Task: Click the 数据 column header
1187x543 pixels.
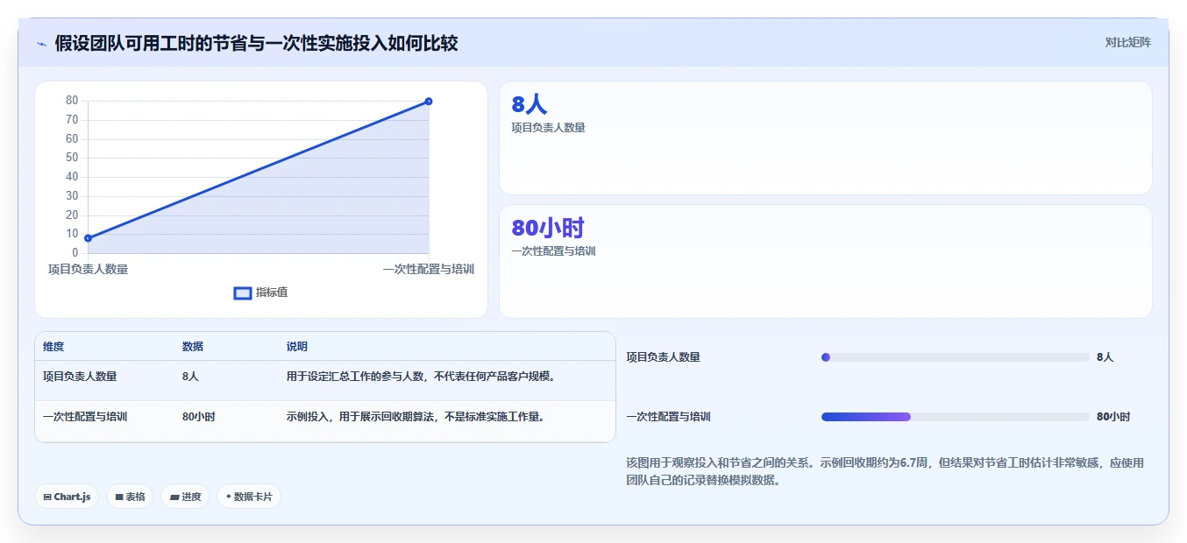Action: point(193,347)
